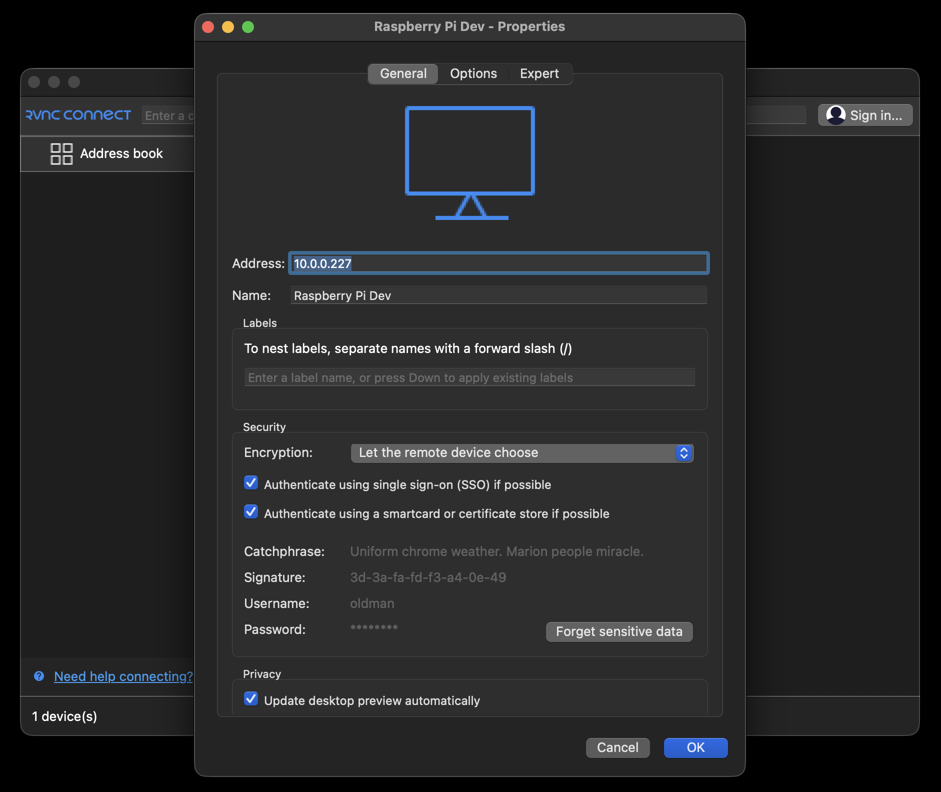Click the RVNC Connect logo
941x792 pixels.
(78, 115)
